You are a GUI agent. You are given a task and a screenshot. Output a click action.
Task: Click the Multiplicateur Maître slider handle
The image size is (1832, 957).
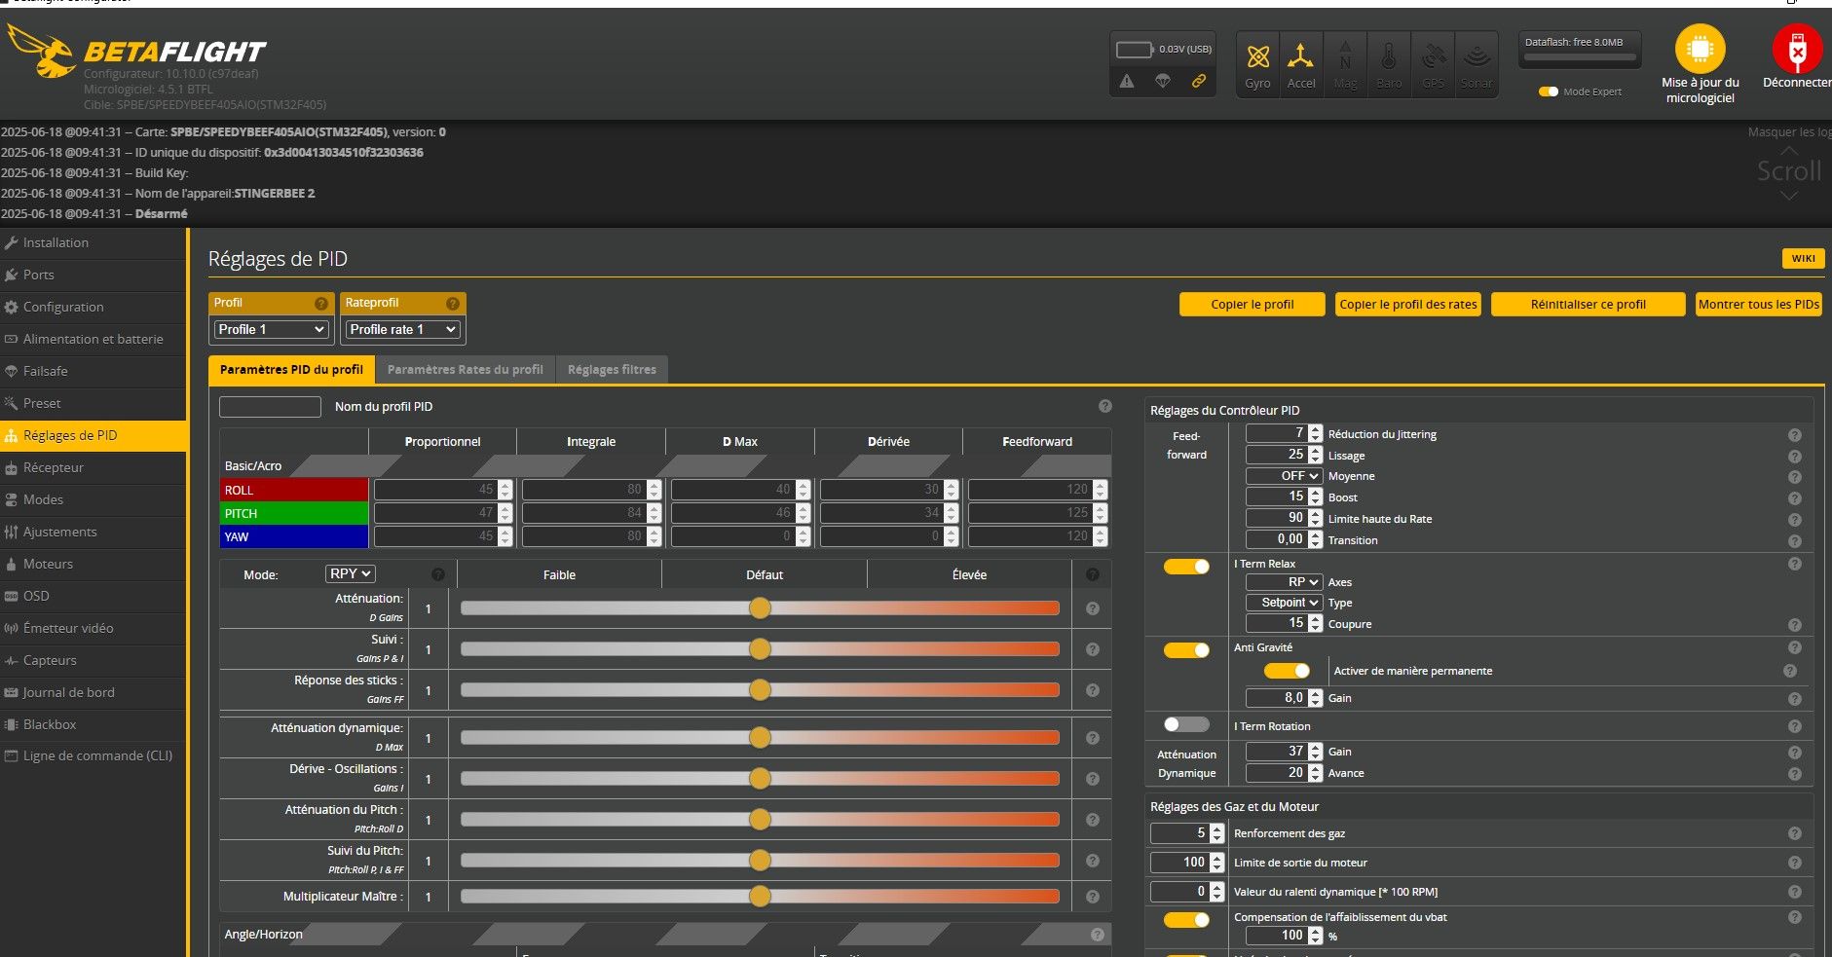coord(760,896)
